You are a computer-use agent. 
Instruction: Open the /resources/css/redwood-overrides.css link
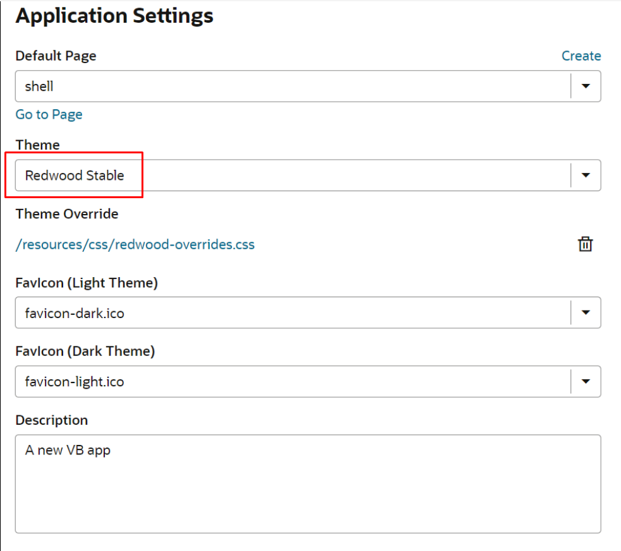click(135, 244)
